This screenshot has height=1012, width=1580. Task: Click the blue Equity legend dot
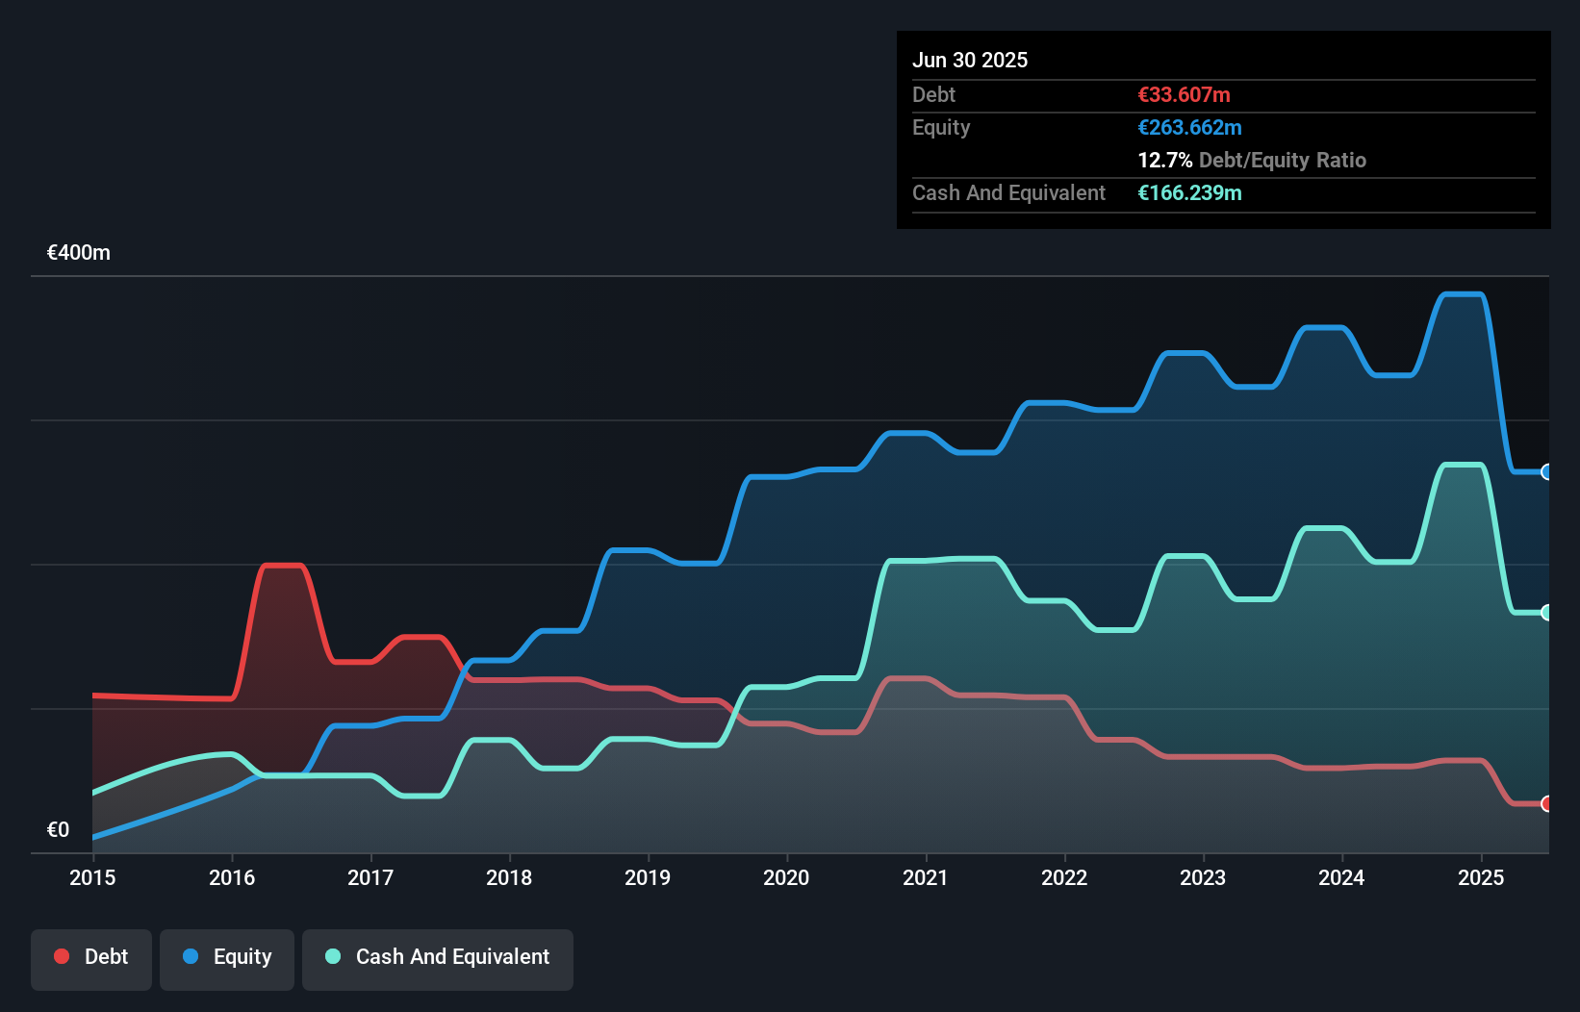point(190,957)
